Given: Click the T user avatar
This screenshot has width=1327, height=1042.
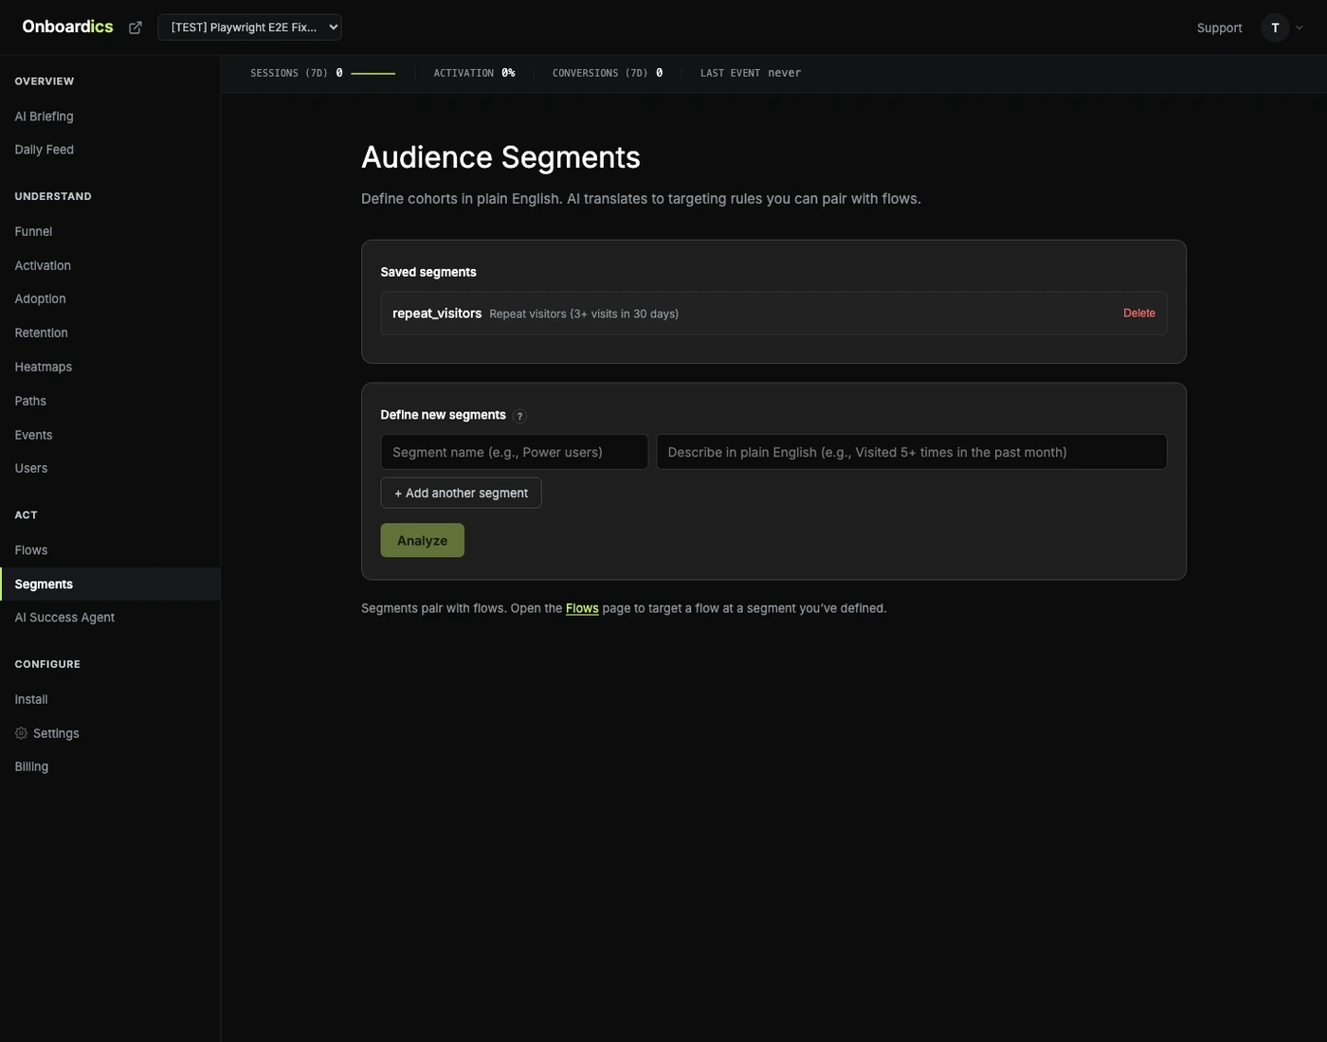Looking at the screenshot, I should 1275,27.
